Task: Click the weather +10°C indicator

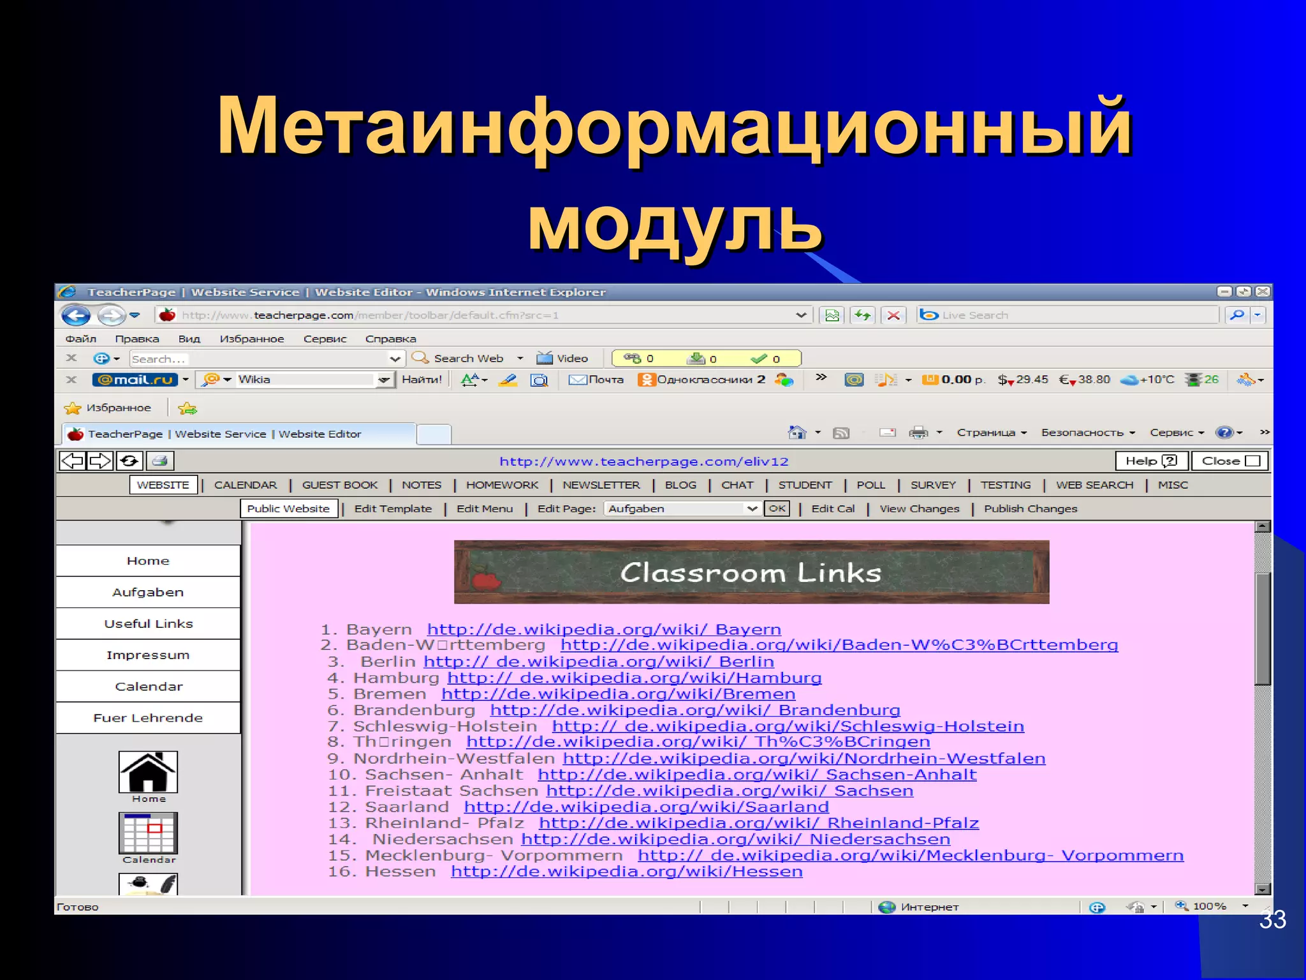Action: coord(1147,380)
